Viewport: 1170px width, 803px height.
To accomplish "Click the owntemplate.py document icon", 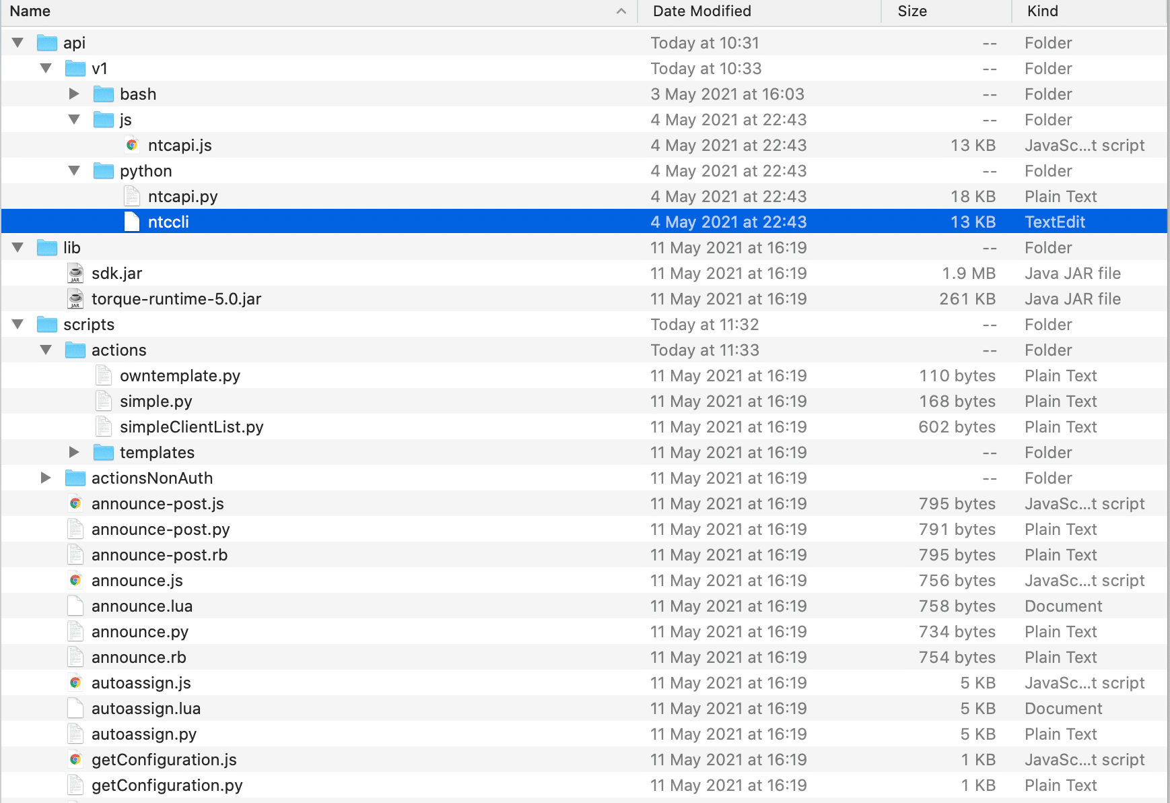I will point(104,376).
